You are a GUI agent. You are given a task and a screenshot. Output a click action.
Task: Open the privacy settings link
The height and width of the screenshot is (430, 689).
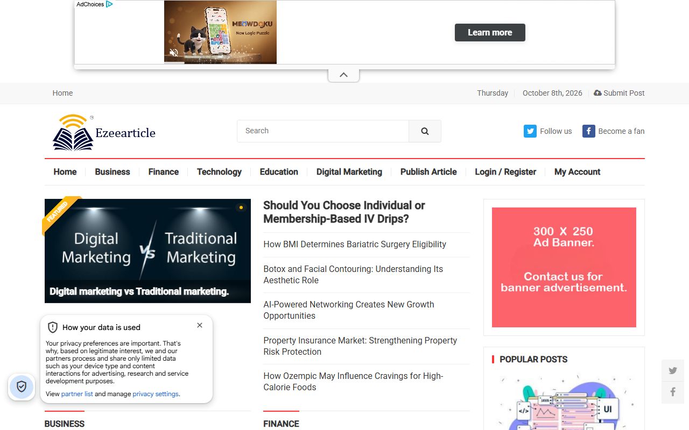pyautogui.click(x=156, y=394)
